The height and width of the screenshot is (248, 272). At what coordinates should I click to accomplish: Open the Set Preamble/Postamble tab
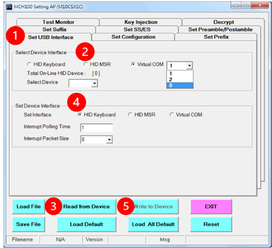pos(221,29)
